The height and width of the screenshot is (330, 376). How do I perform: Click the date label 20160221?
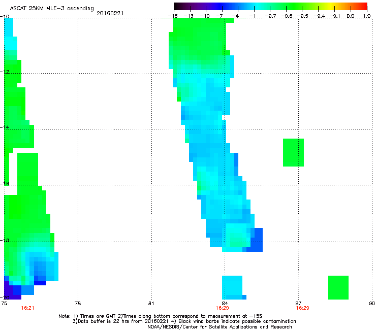tap(110, 13)
